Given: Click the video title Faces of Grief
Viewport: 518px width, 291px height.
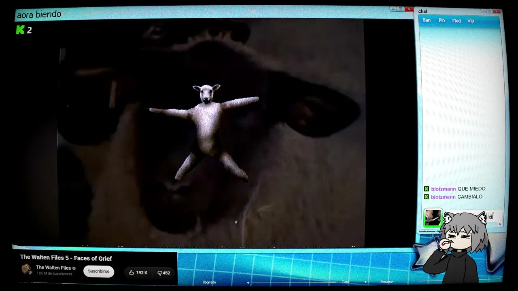Looking at the screenshot, I should click(66, 258).
